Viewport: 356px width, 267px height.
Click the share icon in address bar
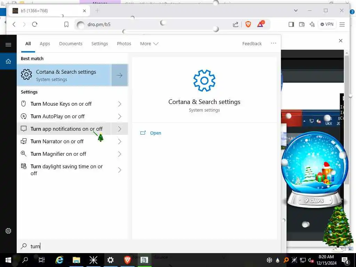[x=236, y=24]
